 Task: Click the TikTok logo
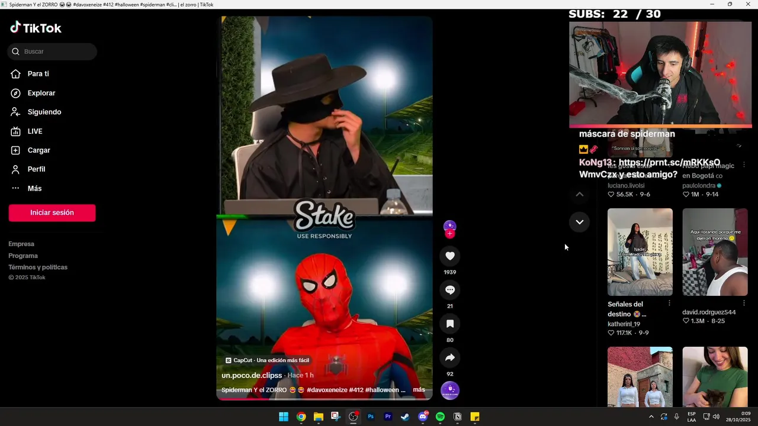coord(36,28)
